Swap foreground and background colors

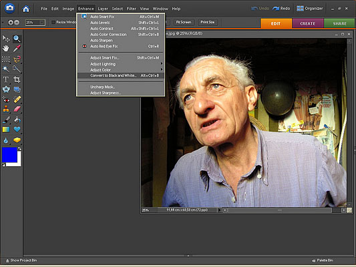pyautogui.click(x=19, y=149)
